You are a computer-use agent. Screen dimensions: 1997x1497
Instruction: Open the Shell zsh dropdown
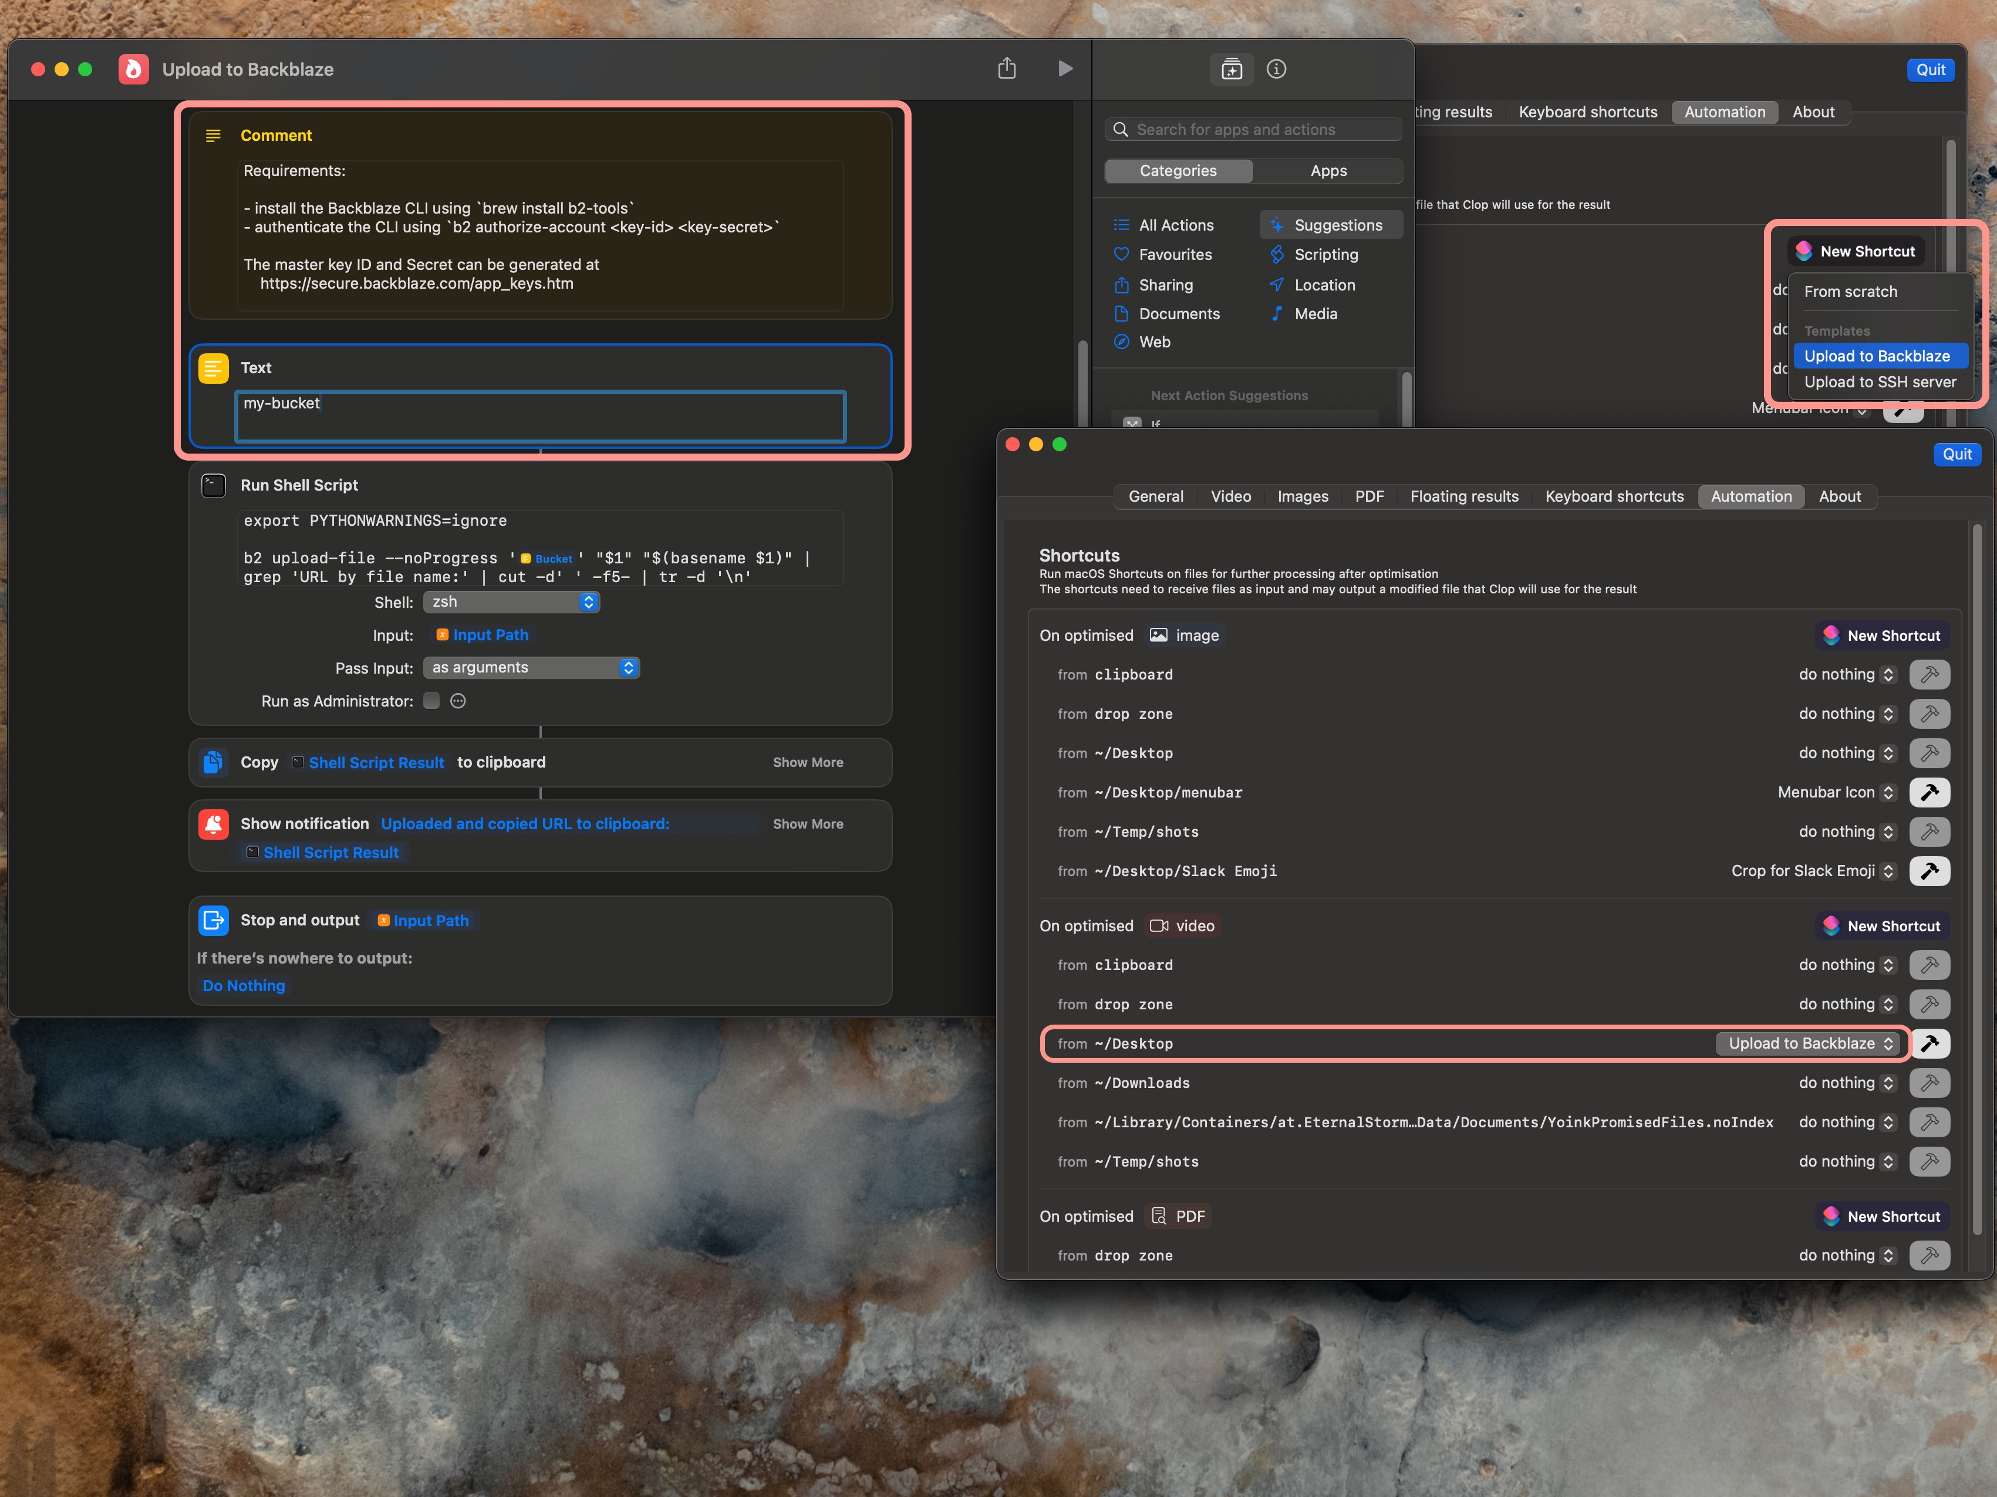(511, 602)
